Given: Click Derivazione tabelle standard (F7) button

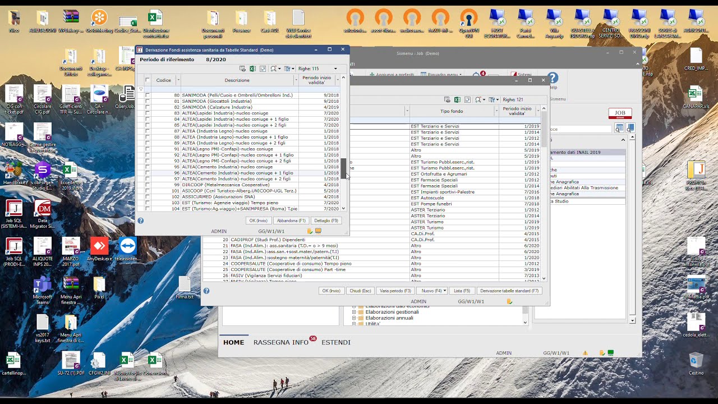Looking at the screenshot, I should pyautogui.click(x=509, y=291).
